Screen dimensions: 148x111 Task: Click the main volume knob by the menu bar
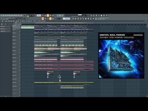(x=25, y=15)
